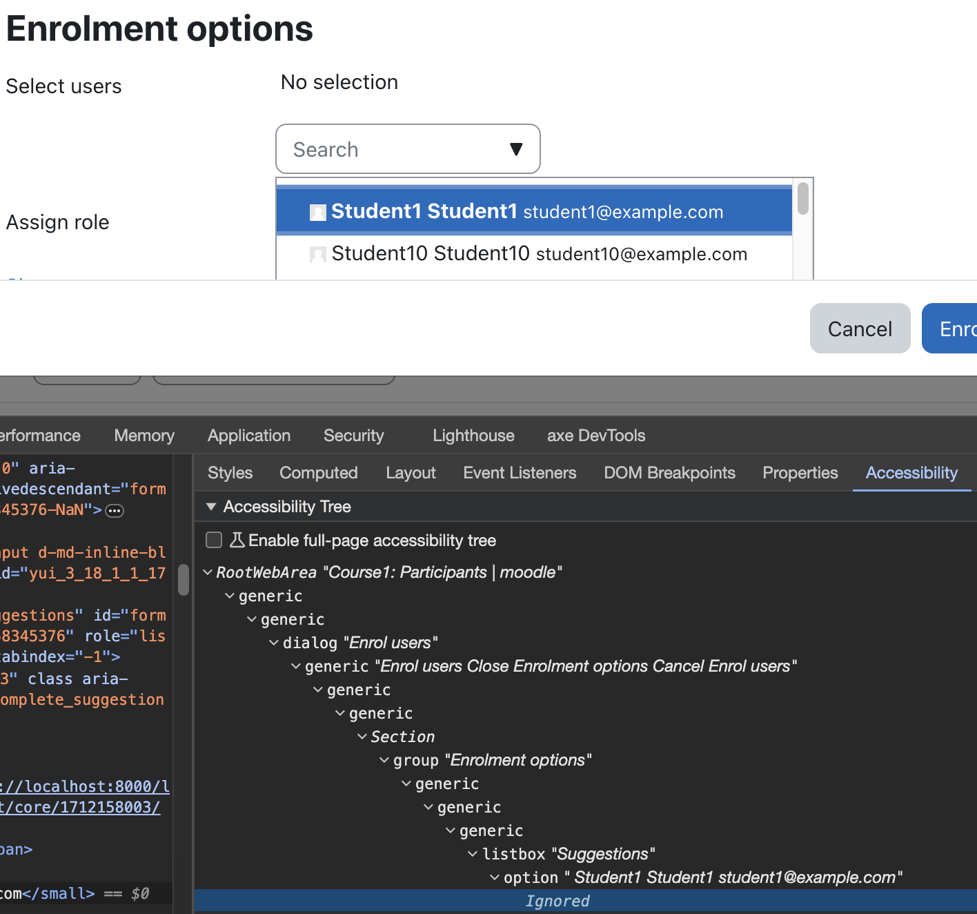
Task: Select the Accessibility pane tab
Action: tap(911, 473)
